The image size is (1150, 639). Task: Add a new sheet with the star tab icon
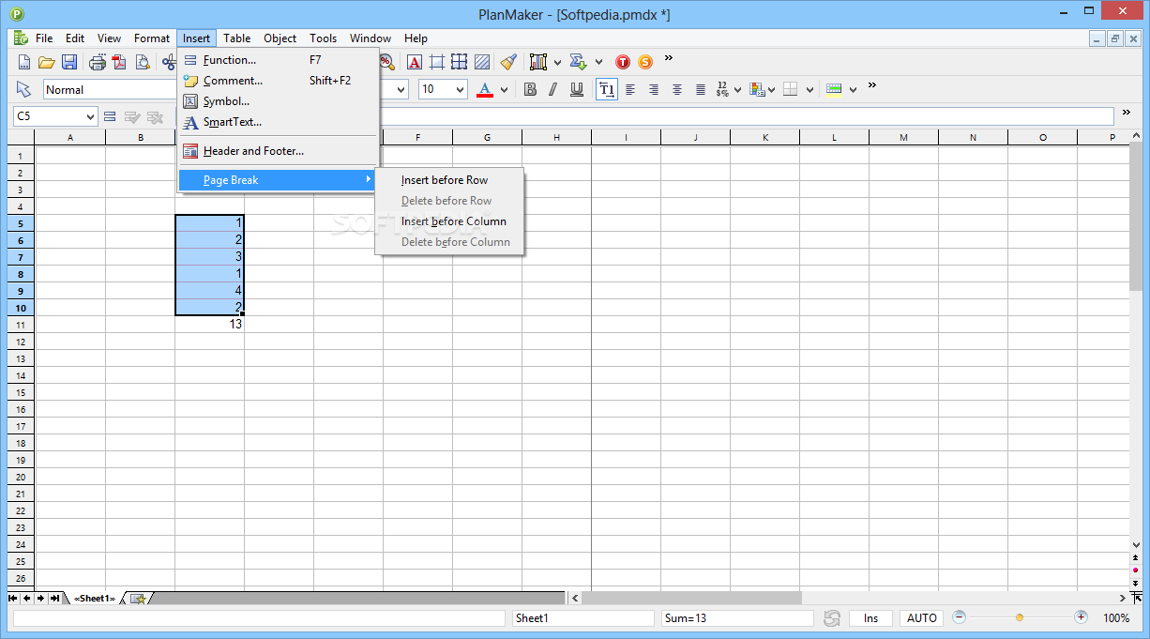(138, 599)
